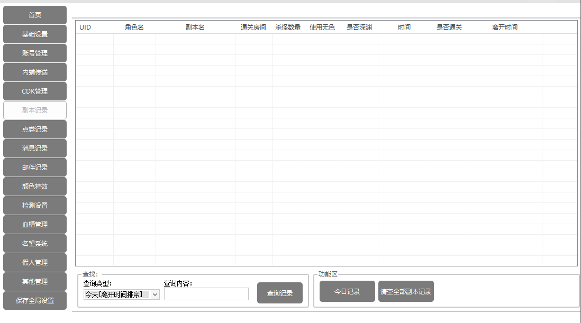Open the CDK管理 page

(x=35, y=91)
